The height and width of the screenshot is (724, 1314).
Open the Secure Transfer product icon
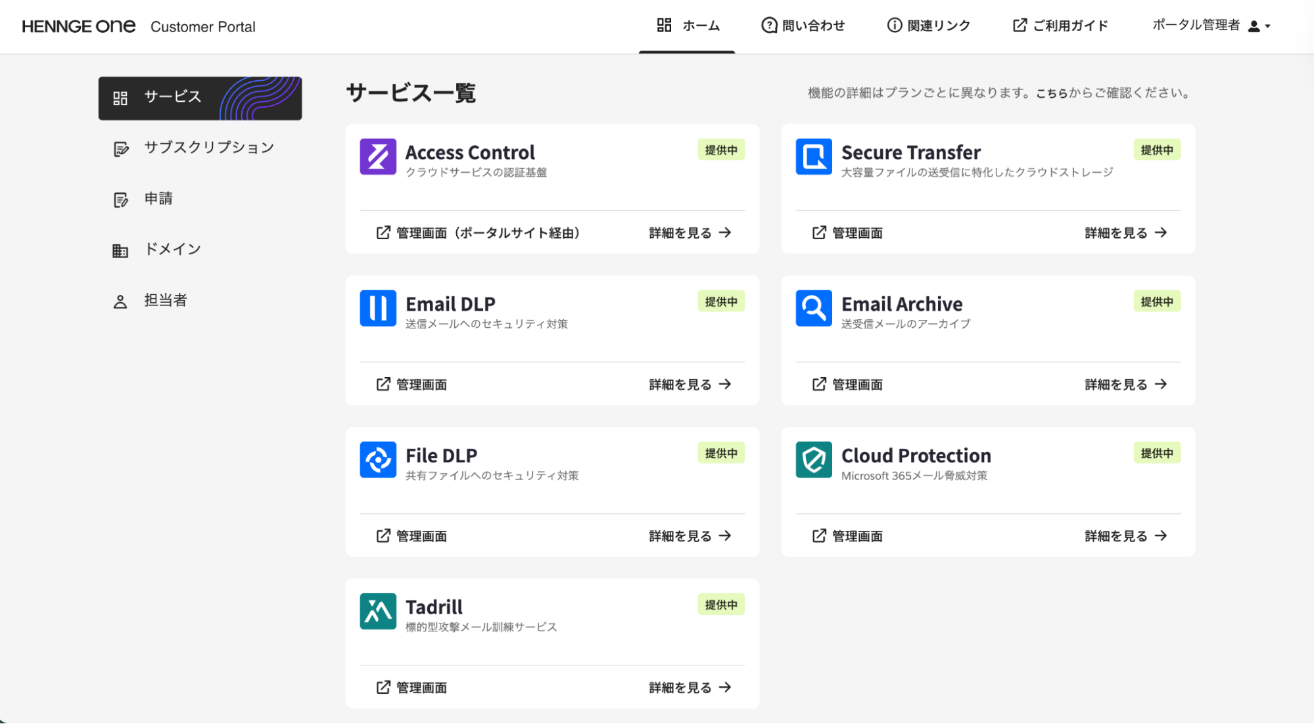click(814, 156)
